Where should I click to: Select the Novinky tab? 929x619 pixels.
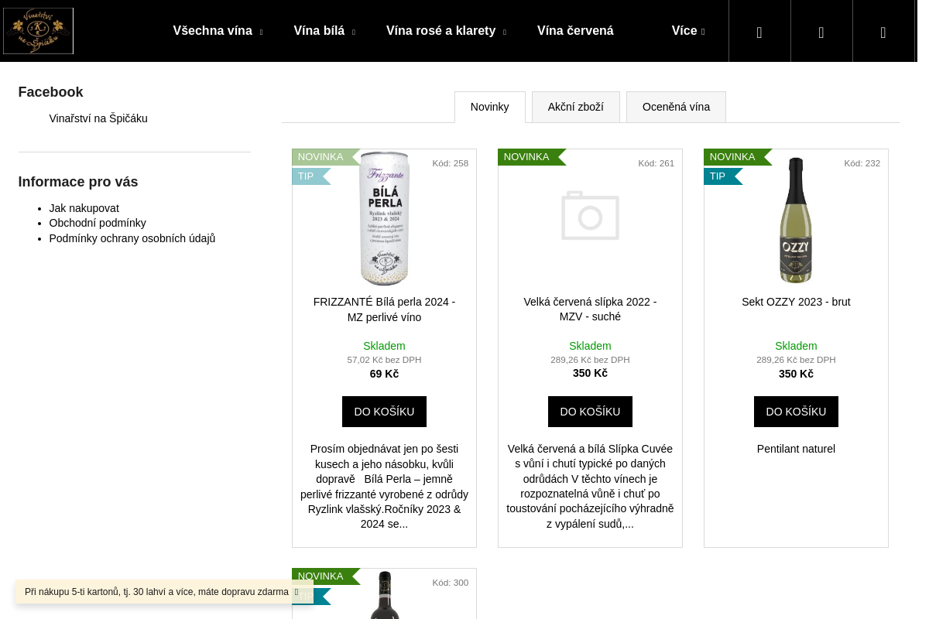point(490,107)
